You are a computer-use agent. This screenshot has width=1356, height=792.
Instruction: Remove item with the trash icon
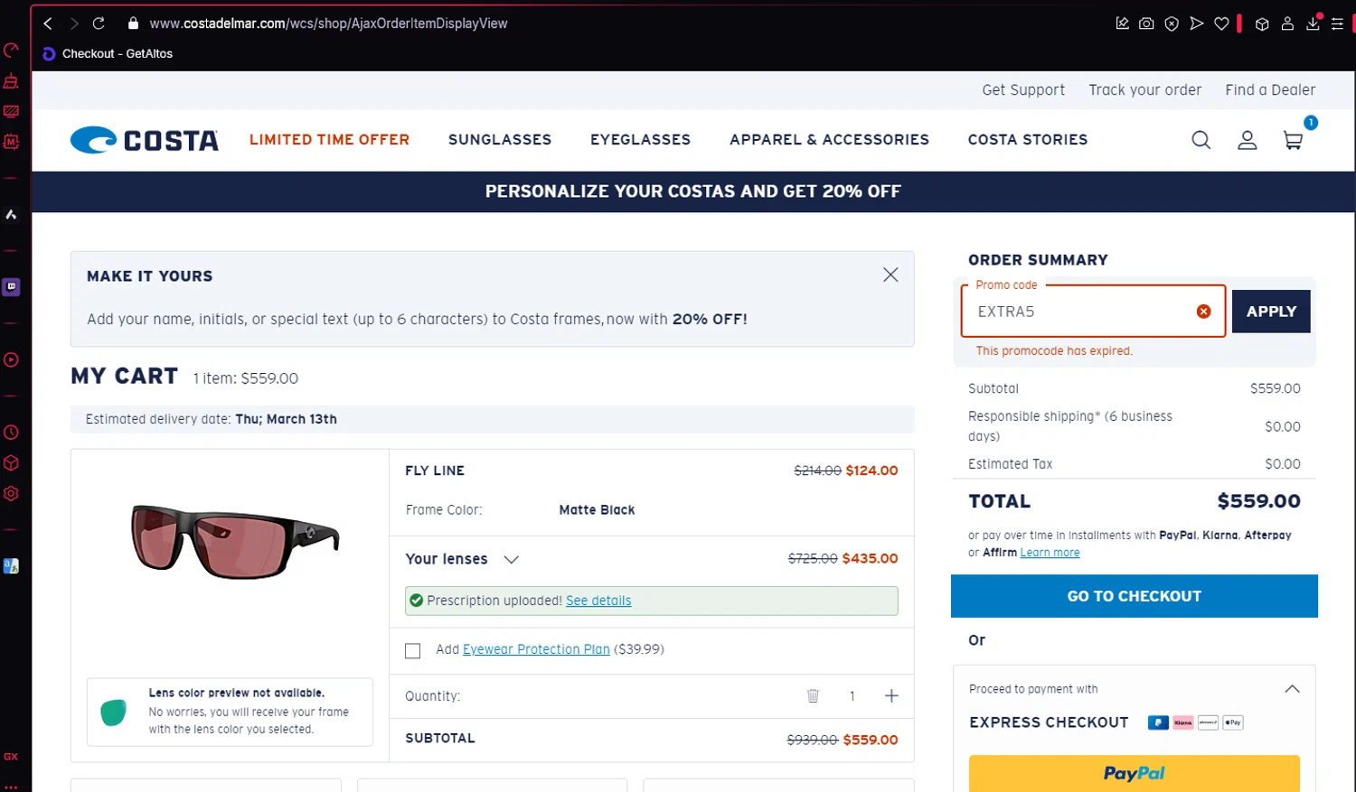pos(813,695)
